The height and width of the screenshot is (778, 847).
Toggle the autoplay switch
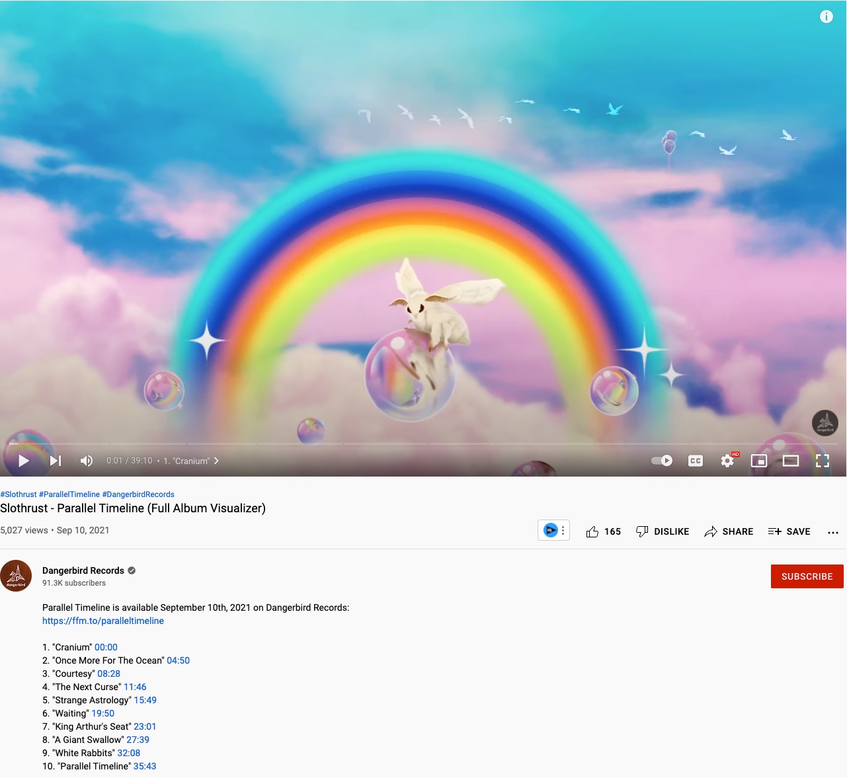tap(662, 461)
